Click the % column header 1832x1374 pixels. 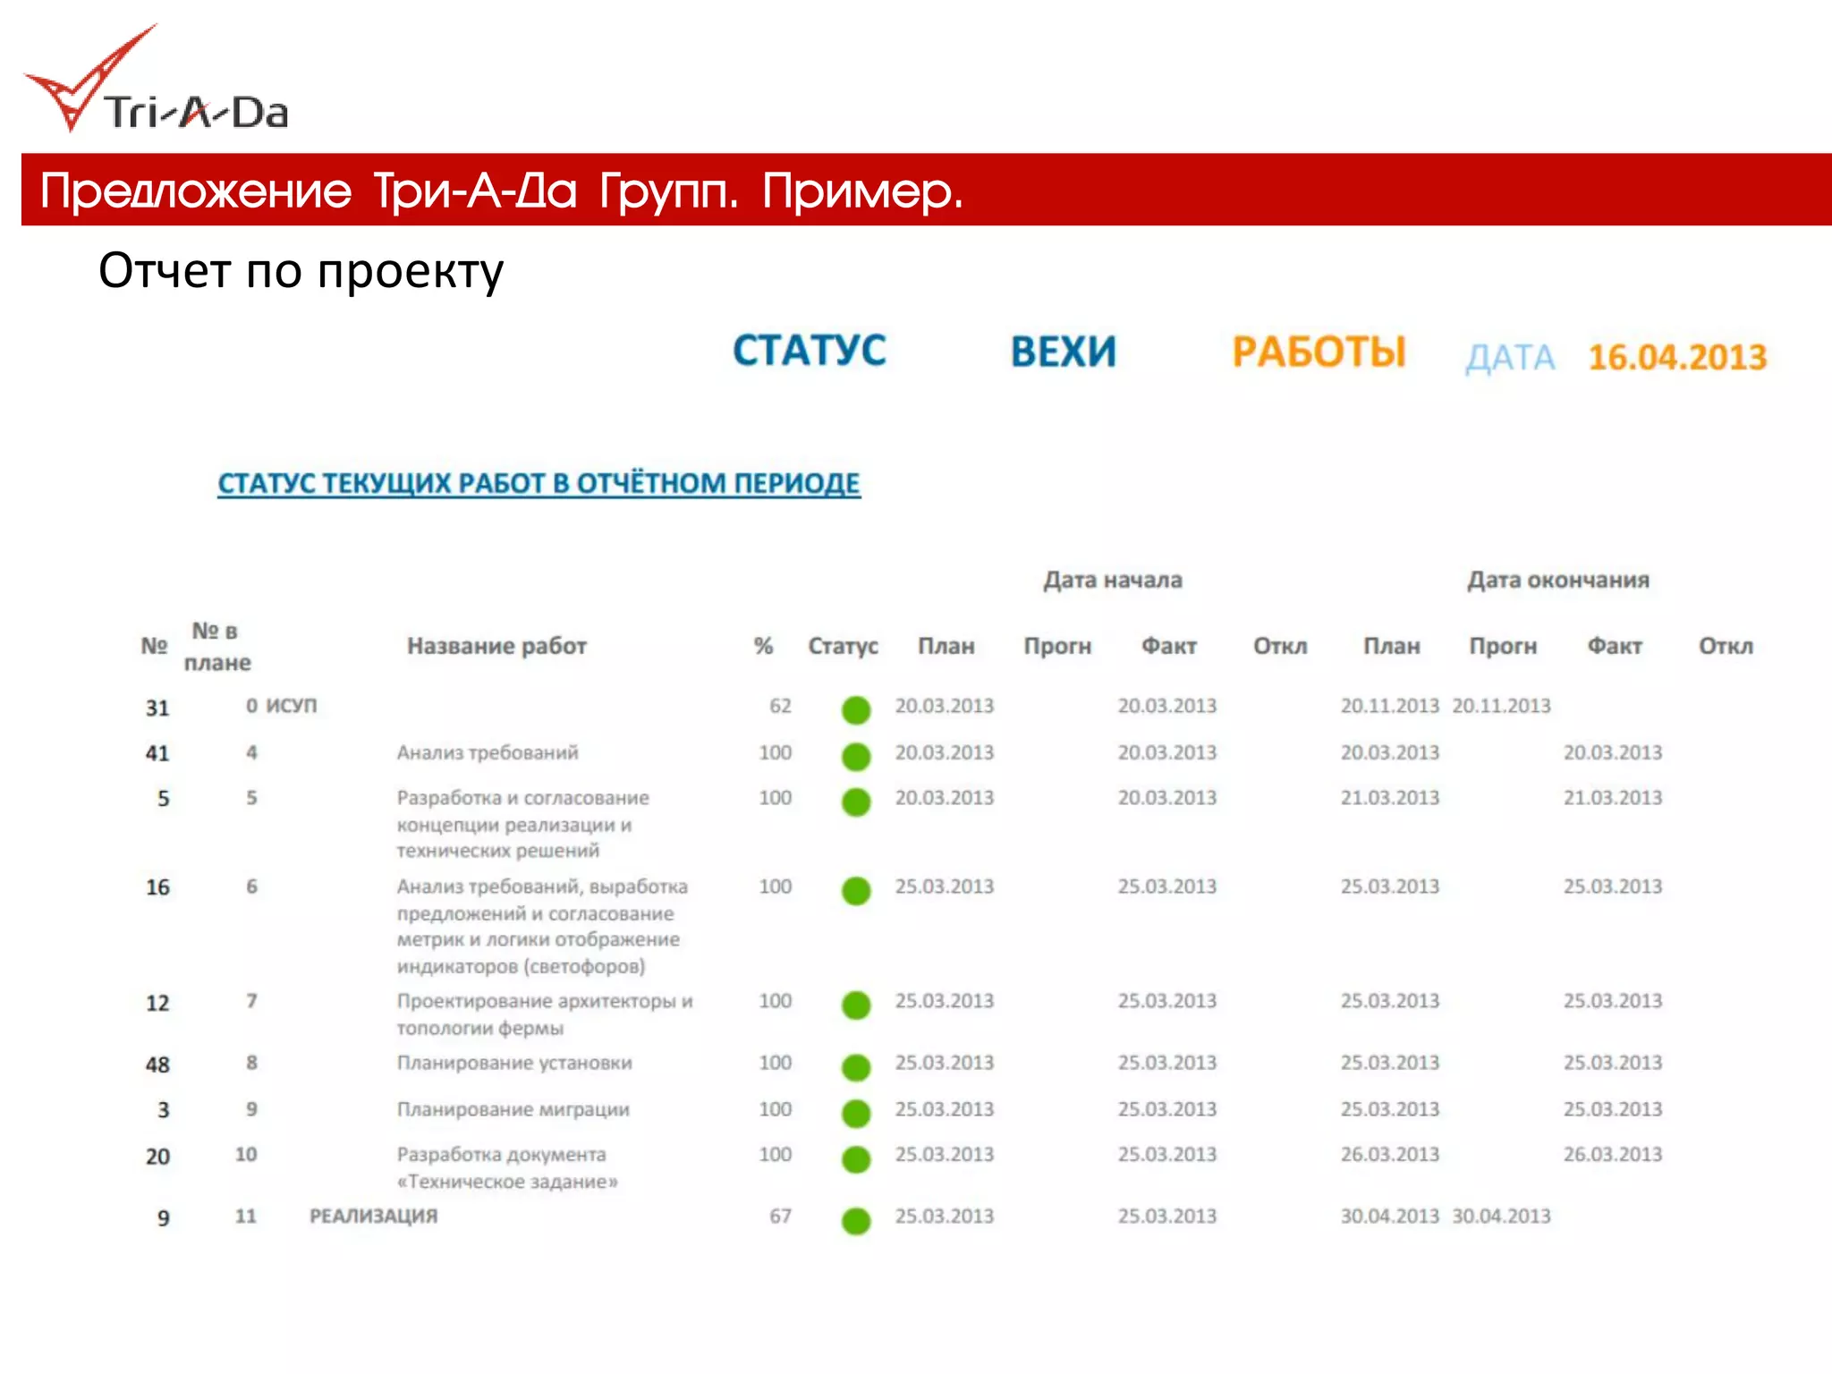[x=763, y=646]
